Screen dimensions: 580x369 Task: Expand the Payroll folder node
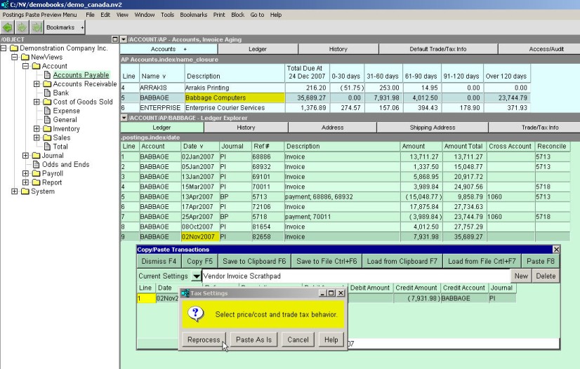coord(26,174)
